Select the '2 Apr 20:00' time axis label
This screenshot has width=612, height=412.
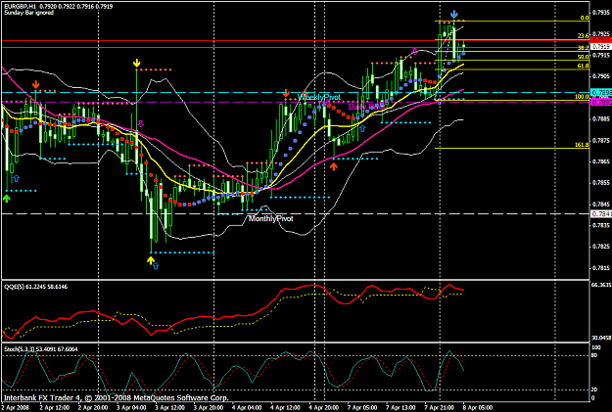(93, 408)
